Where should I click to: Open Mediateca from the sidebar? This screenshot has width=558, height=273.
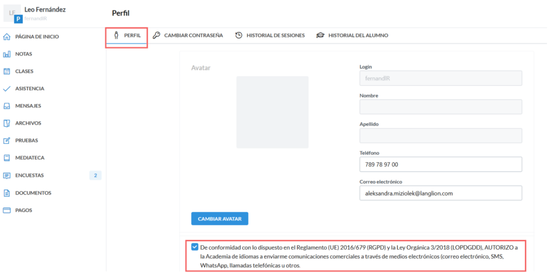(29, 158)
